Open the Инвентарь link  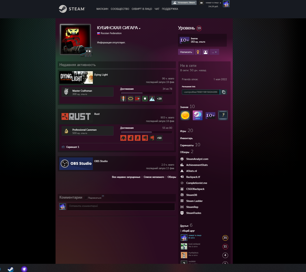(x=186, y=138)
